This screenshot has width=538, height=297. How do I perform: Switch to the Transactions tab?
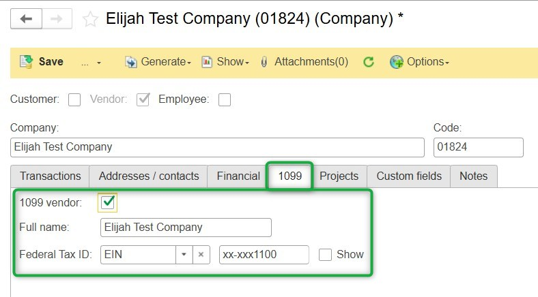(50, 176)
